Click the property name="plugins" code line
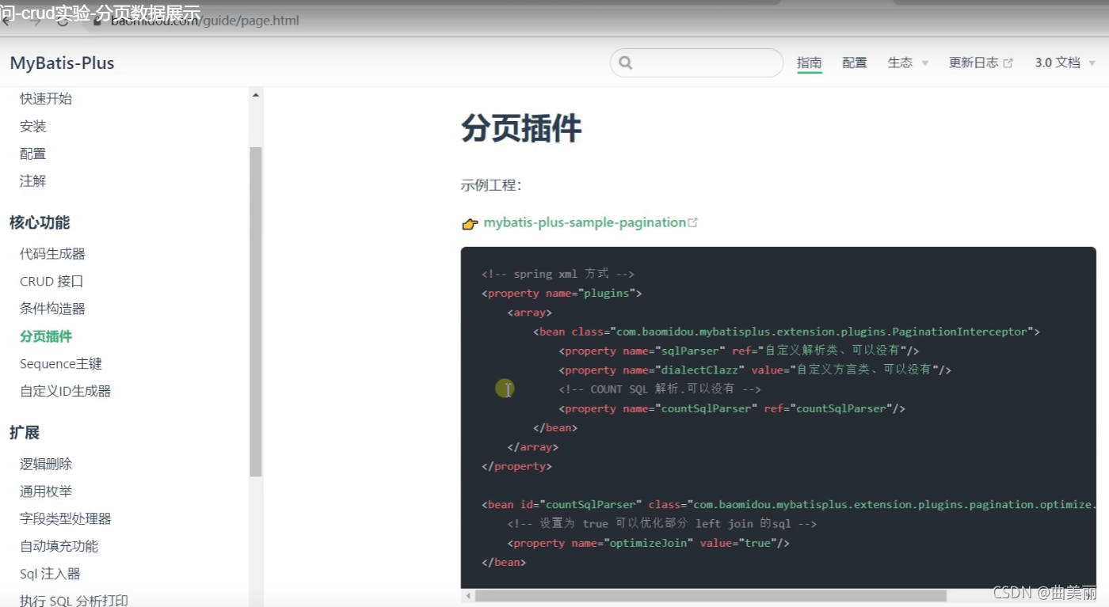This screenshot has width=1109, height=607. point(562,293)
